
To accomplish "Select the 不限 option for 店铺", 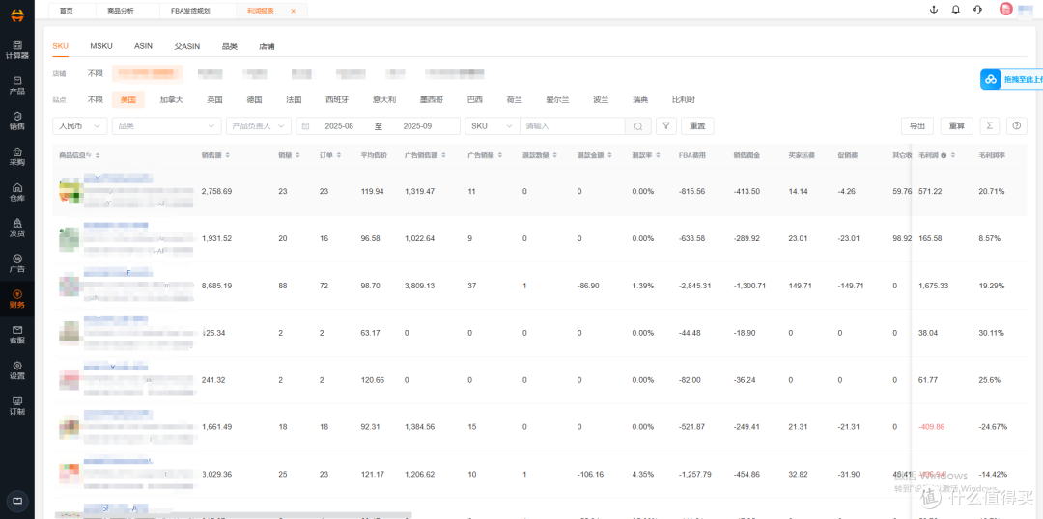I will tap(95, 73).
